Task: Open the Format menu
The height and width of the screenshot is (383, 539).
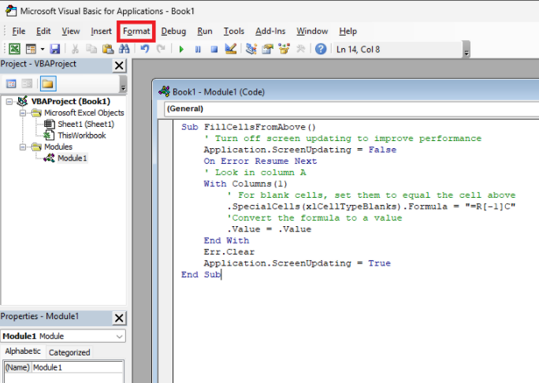Action: (136, 32)
